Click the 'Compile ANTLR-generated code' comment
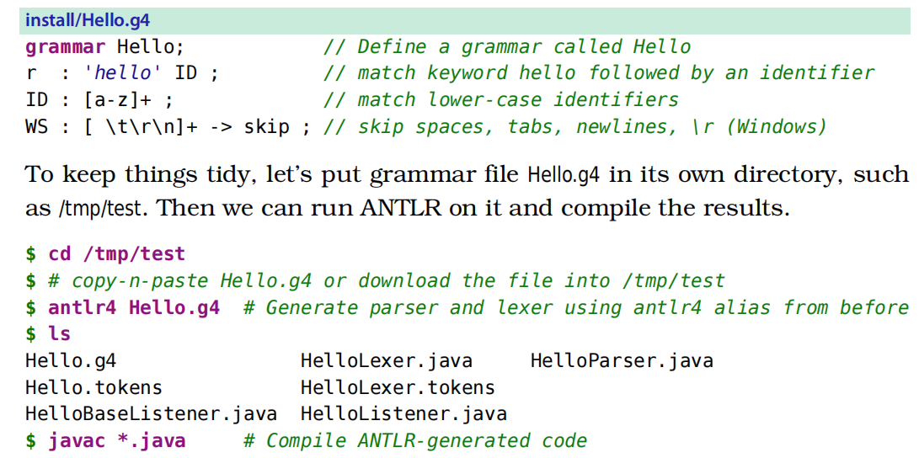 415,441
